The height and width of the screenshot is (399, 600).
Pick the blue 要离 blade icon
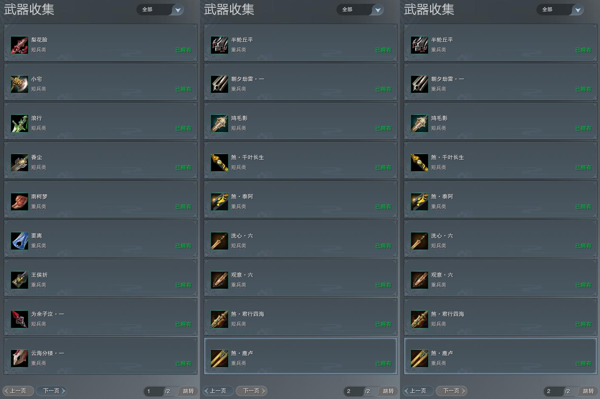click(x=19, y=241)
